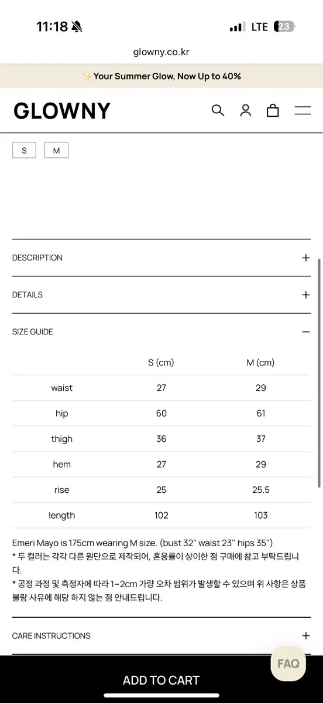323x704 pixels.
Task: Tap the GLOWNY logo
Action: pyautogui.click(x=62, y=111)
